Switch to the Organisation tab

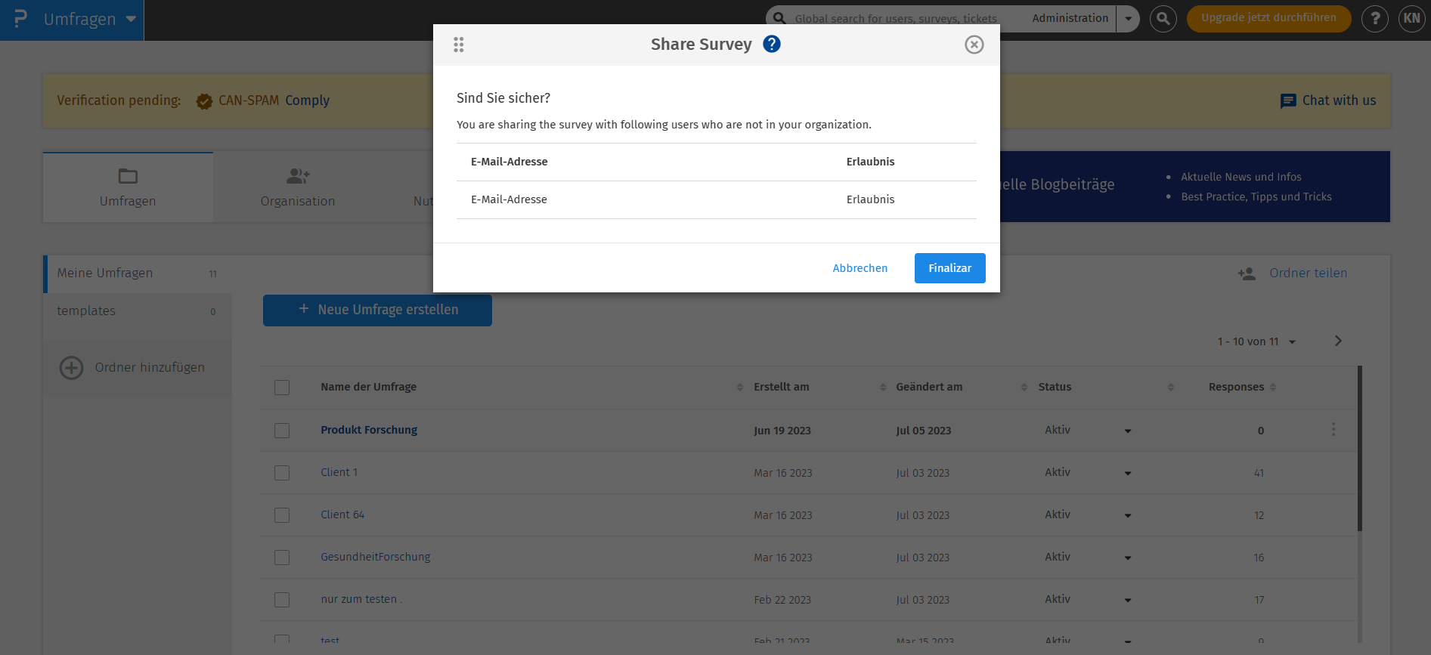[x=298, y=187]
